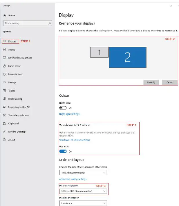Viewport: 179px width, 206px height.
Task: Open Sound settings page
Action: pyautogui.click(x=12, y=50)
